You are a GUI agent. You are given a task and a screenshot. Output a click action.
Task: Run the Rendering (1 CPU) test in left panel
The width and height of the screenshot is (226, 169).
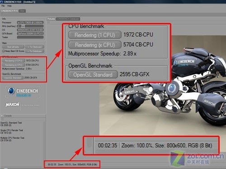(x=14, y=61)
